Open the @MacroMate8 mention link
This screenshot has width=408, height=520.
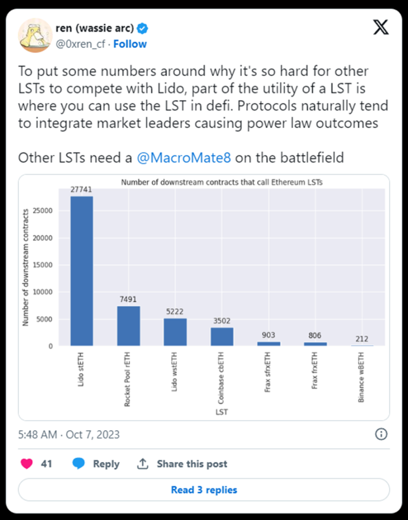184,157
